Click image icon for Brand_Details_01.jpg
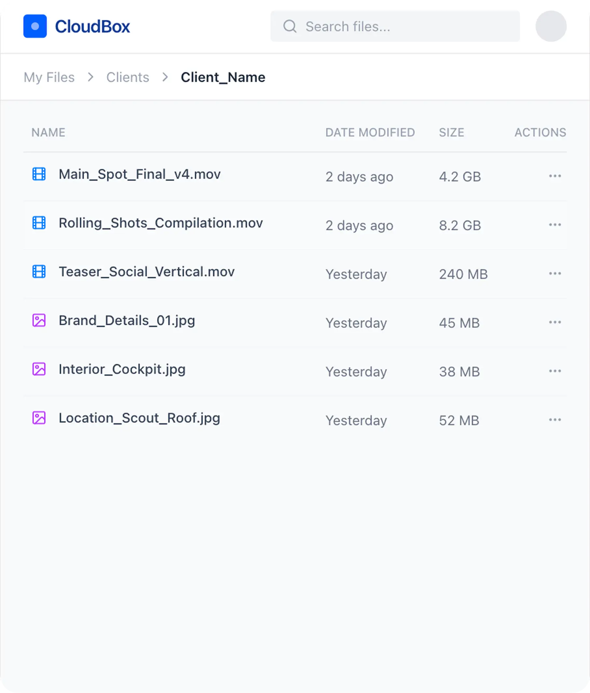The height and width of the screenshot is (693, 590). (39, 320)
